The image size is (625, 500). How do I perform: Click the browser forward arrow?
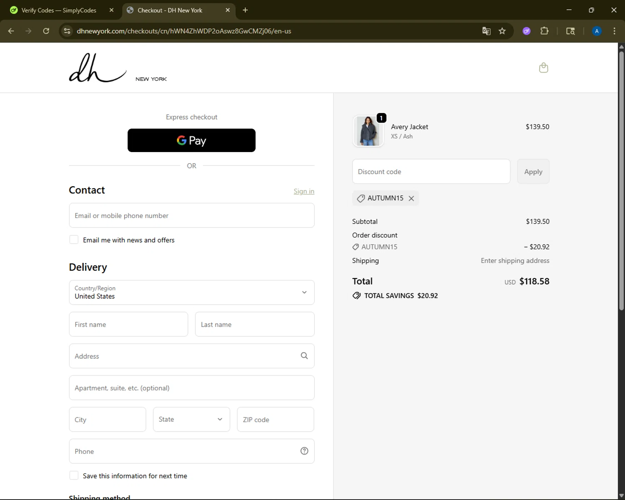point(28,31)
